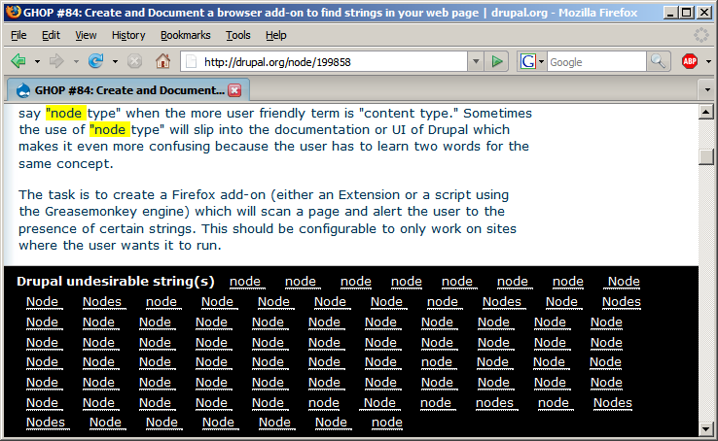Expand the address bar URL history dropdown
The image size is (718, 441).
click(476, 62)
